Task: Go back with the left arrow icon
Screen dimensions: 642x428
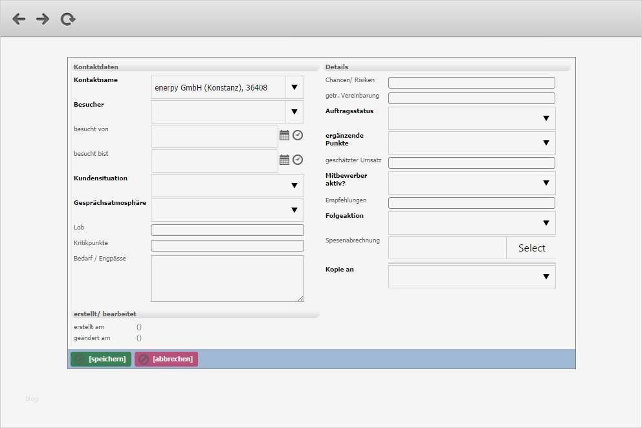Action: [19, 19]
